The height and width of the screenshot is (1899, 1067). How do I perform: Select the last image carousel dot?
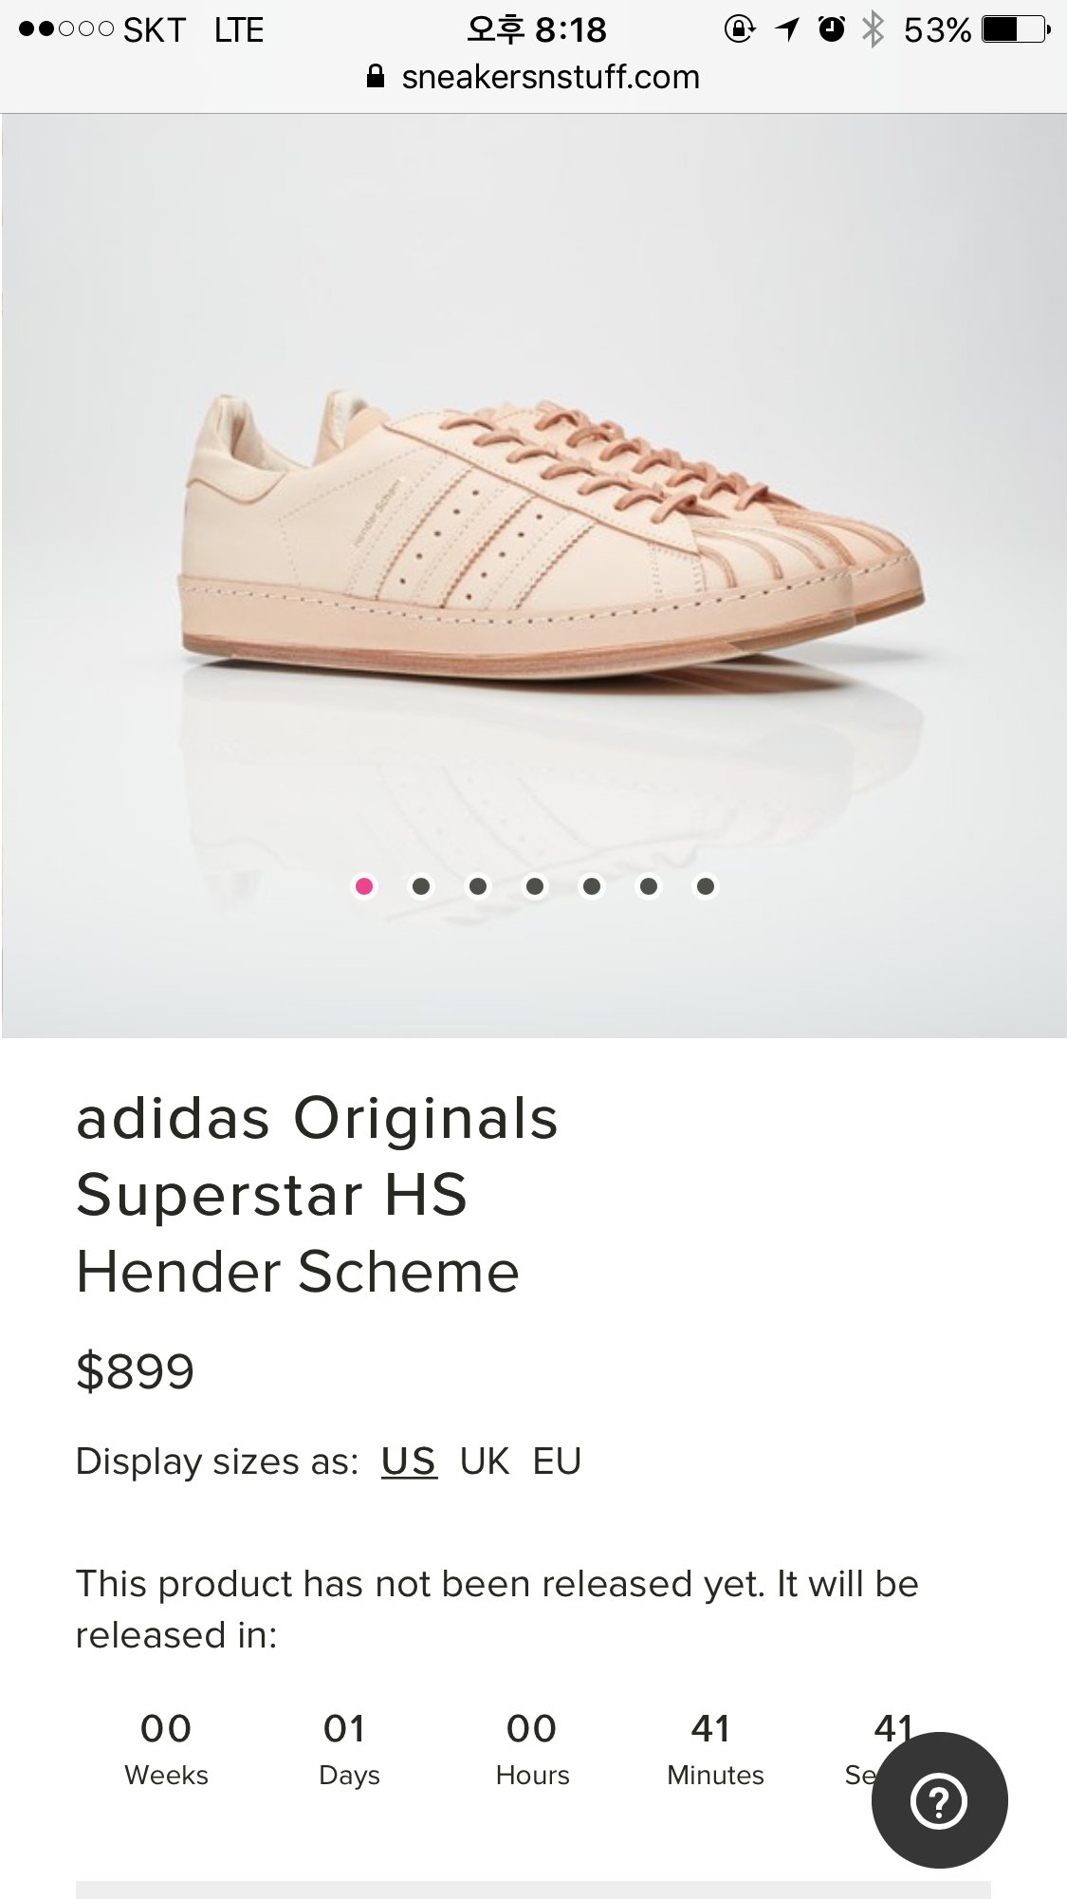pos(706,886)
